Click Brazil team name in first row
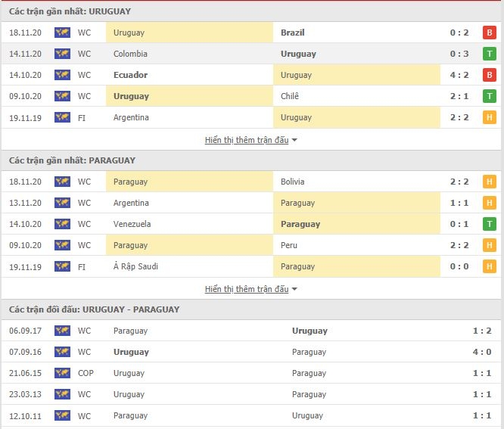 point(293,33)
